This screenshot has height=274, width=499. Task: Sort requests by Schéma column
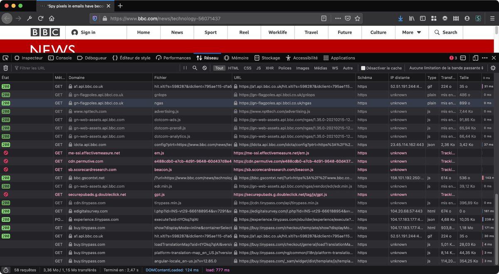click(372, 78)
